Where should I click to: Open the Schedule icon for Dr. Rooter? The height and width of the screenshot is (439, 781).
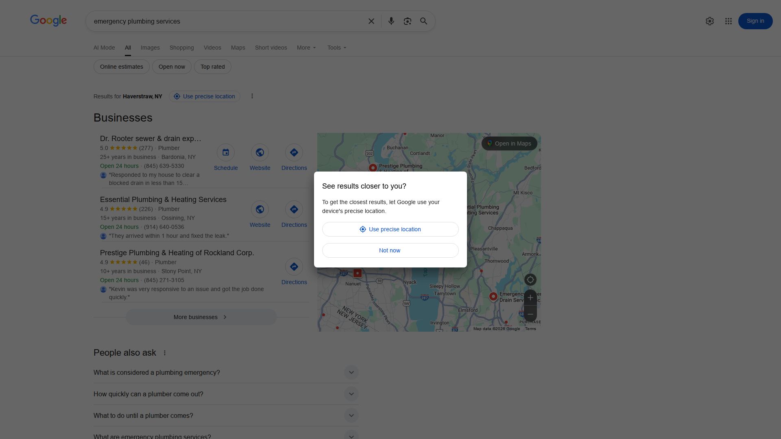226,152
